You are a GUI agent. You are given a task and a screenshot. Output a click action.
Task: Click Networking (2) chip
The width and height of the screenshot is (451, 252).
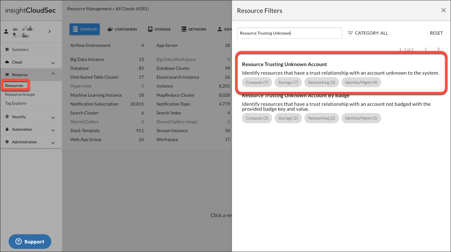point(322,118)
